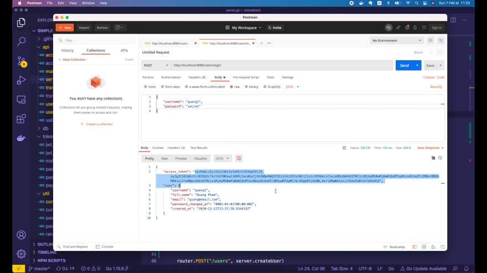This screenshot has height=273, width=487.
Task: Open the Send button dropdown arrow
Action: point(417,65)
